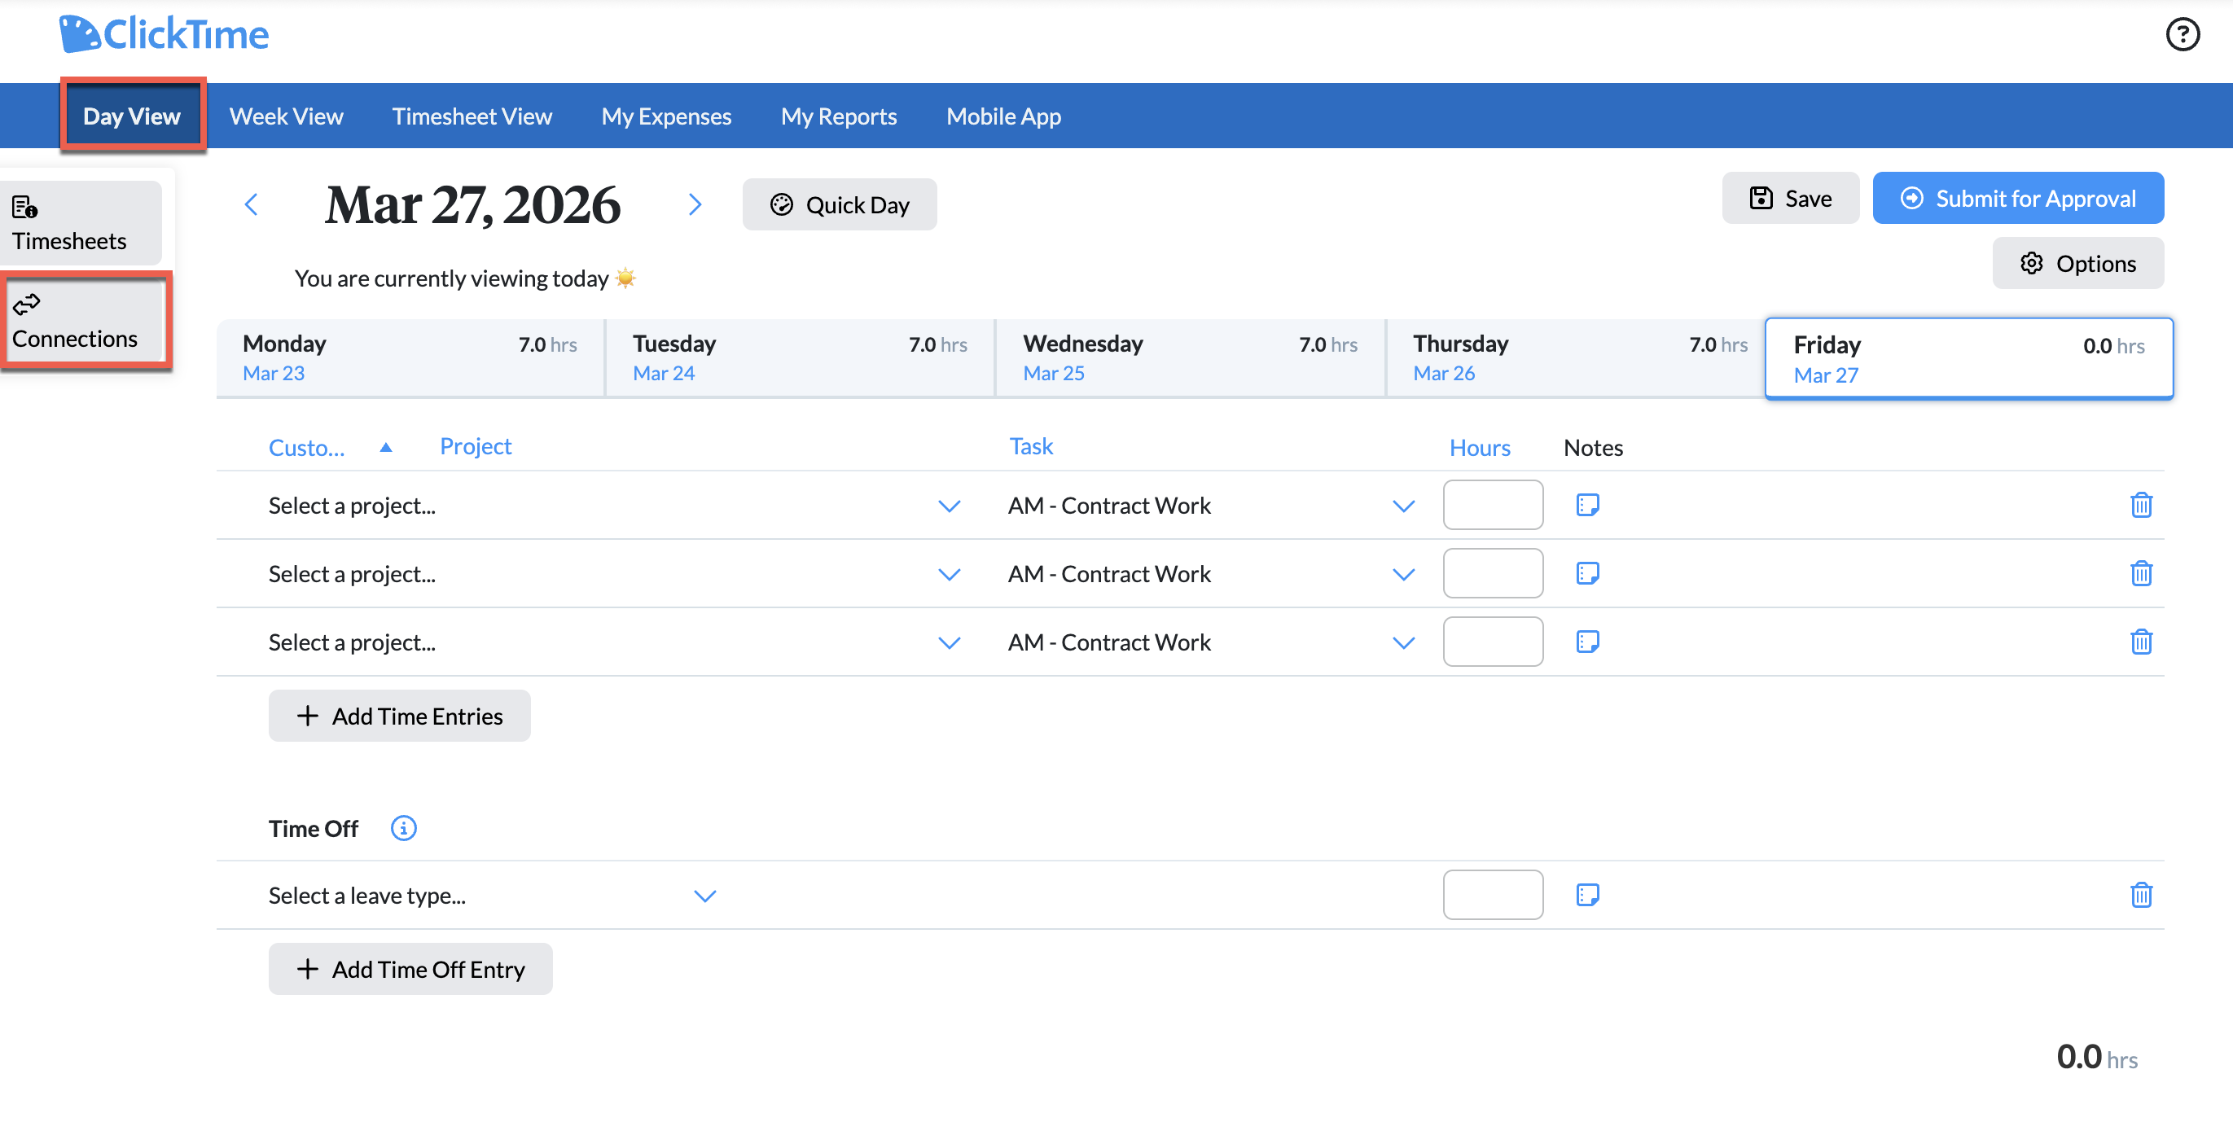Click the ClickTime logo
The image size is (2233, 1135).
coord(164,35)
